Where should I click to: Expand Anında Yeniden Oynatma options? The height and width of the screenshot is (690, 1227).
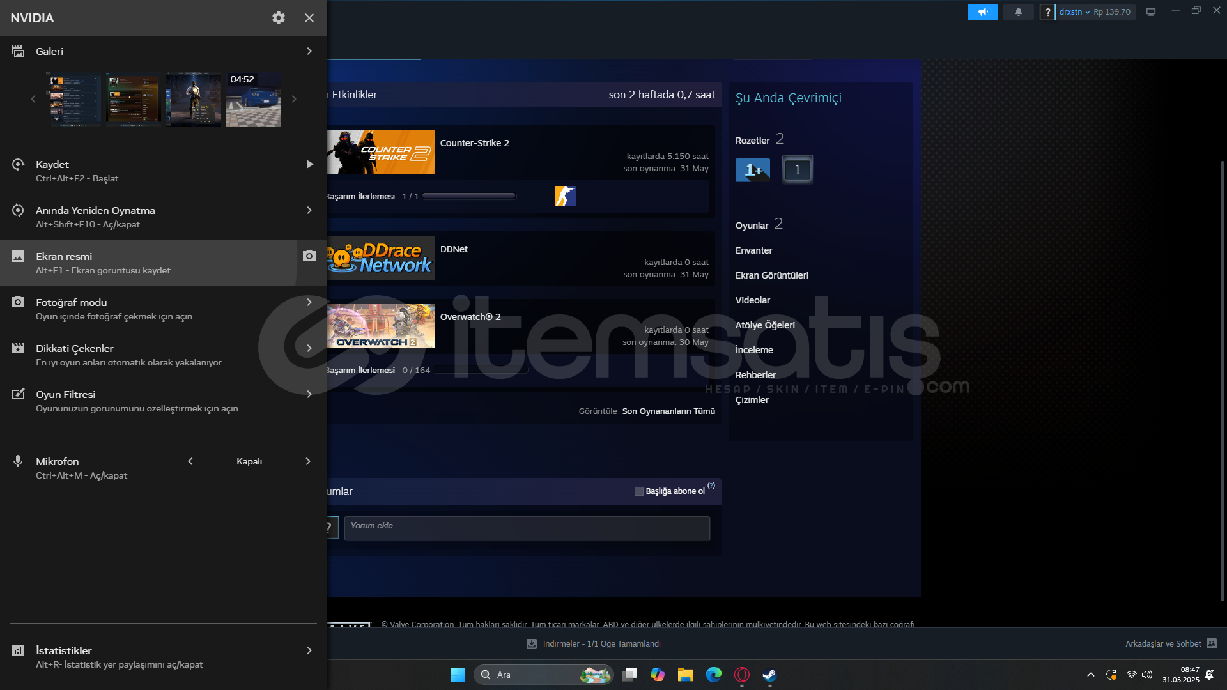(309, 210)
